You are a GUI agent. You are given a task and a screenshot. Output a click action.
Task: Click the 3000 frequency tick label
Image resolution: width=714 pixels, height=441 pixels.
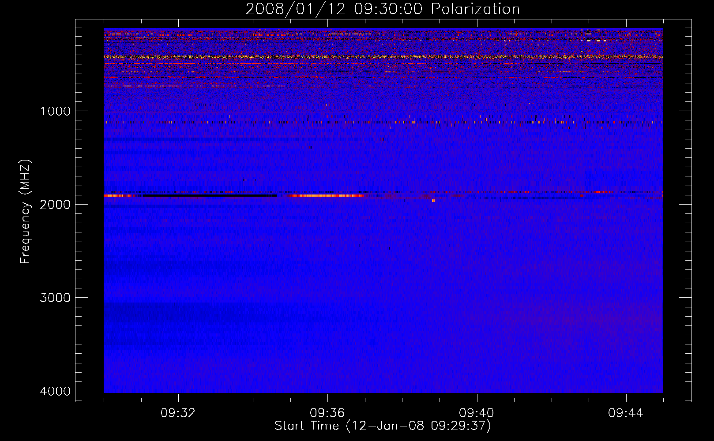tap(55, 298)
